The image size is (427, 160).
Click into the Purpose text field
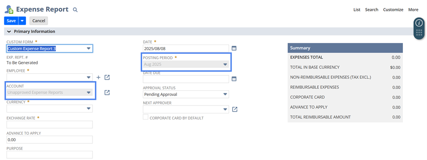pyautogui.click(x=49, y=155)
